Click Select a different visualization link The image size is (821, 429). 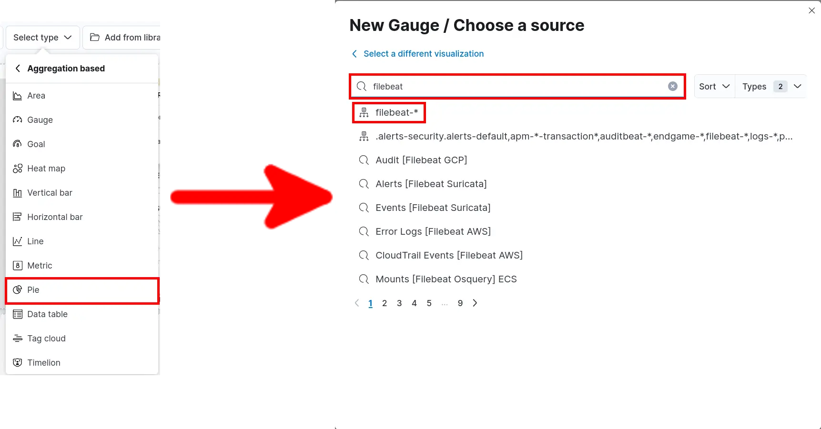click(x=423, y=54)
